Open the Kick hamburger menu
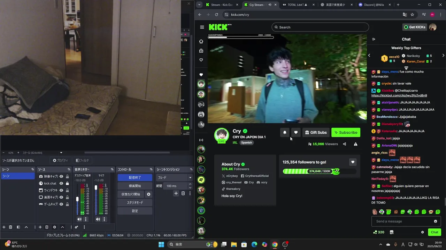This screenshot has height=250, width=446. tap(202, 27)
